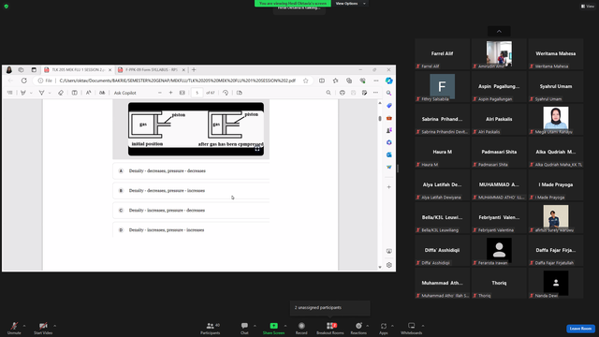Click the Read aloud icon
The image size is (599, 337).
(x=88, y=93)
